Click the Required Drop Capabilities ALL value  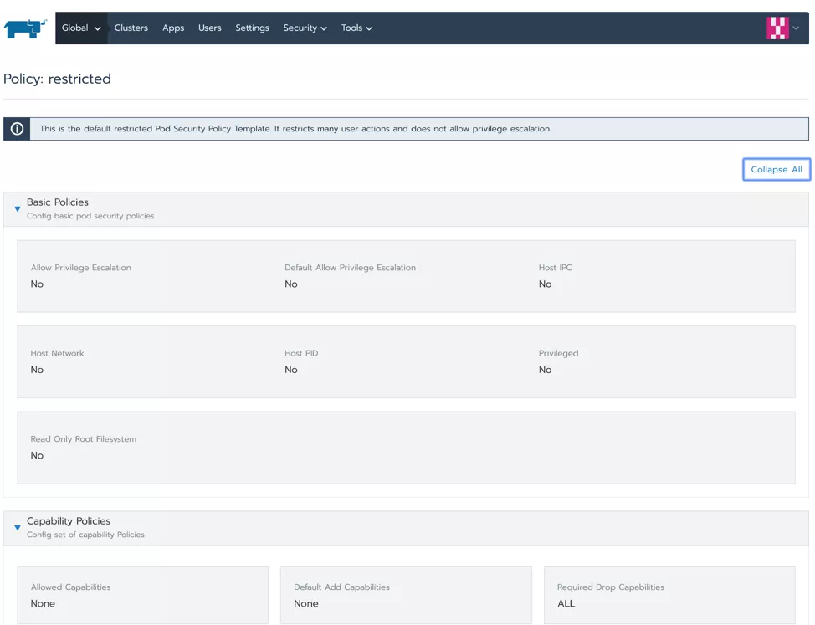pyautogui.click(x=566, y=603)
